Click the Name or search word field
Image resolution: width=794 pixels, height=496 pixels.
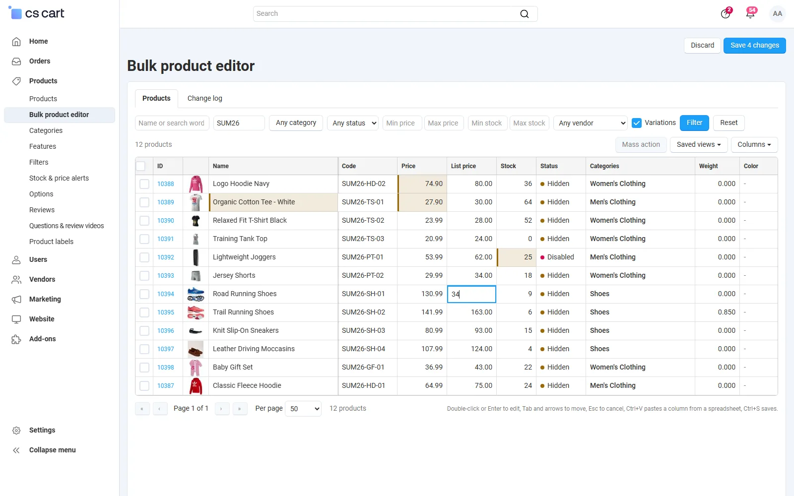[x=172, y=123]
